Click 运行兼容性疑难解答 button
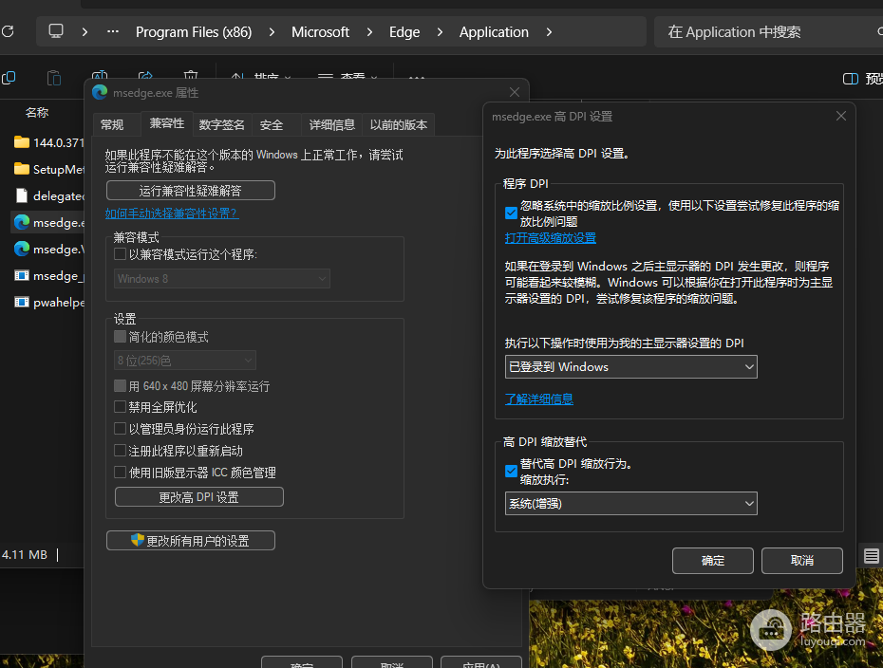This screenshot has height=668, width=883. tap(190, 190)
